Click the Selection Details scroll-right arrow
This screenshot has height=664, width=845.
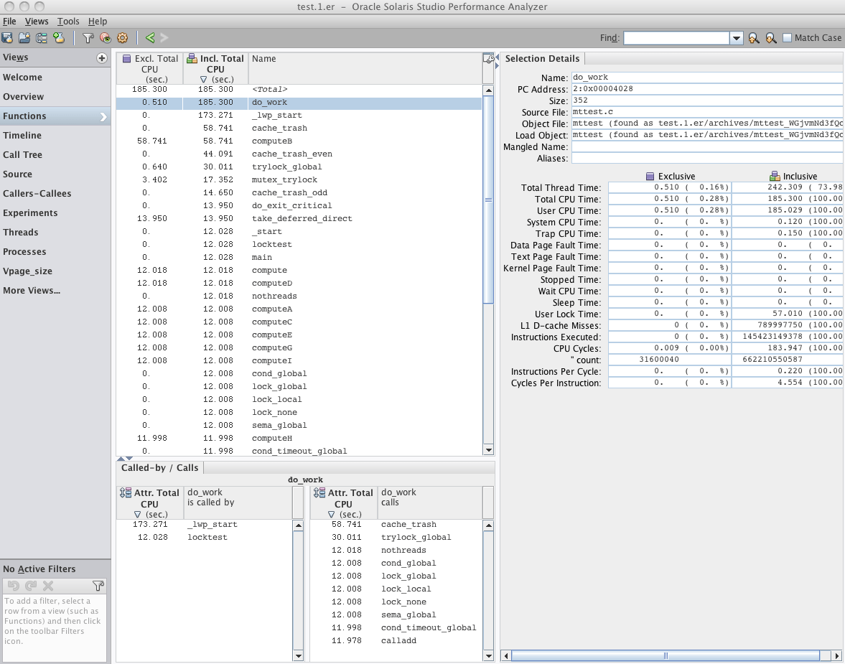pos(837,656)
